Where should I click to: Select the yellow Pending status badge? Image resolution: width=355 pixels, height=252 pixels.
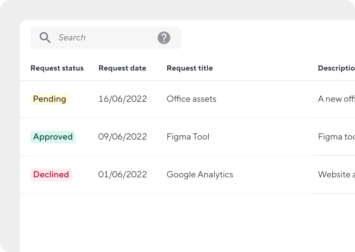click(x=49, y=99)
